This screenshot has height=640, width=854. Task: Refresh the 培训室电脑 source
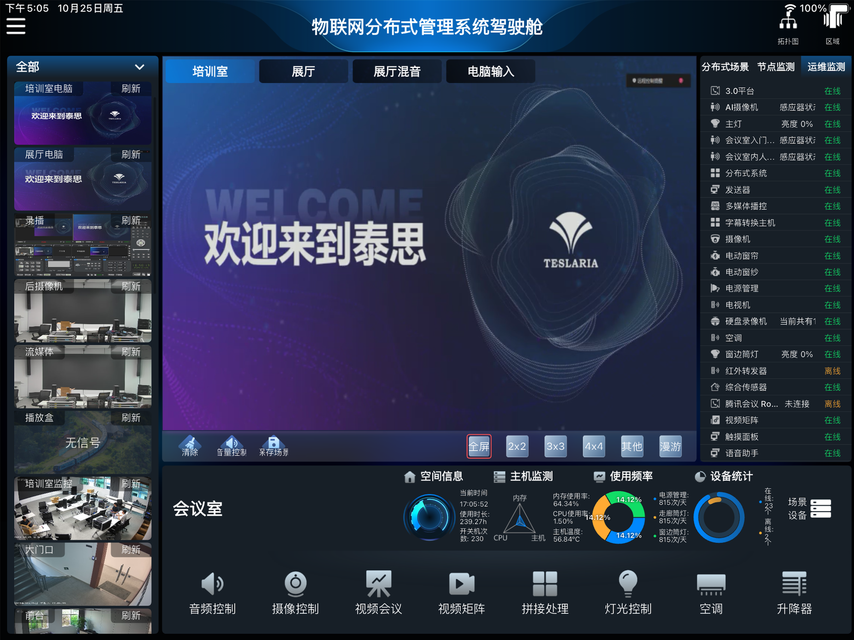(x=131, y=89)
